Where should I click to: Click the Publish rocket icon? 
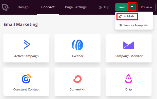(120, 16)
